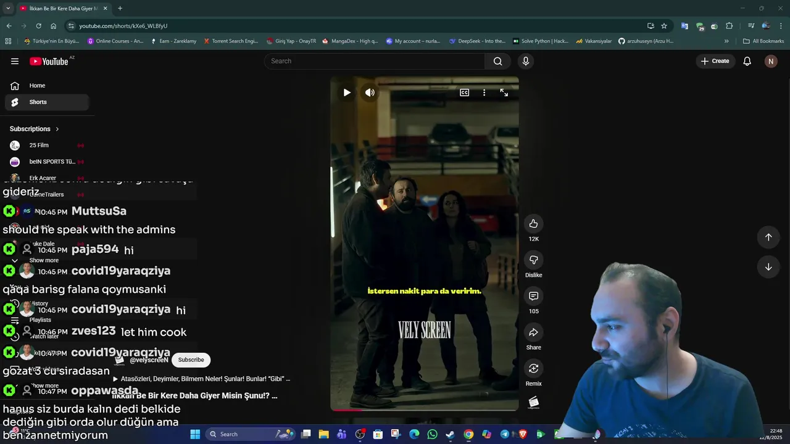Screen dimensions: 790x444
Task: Dislike this Short
Action: point(533,260)
